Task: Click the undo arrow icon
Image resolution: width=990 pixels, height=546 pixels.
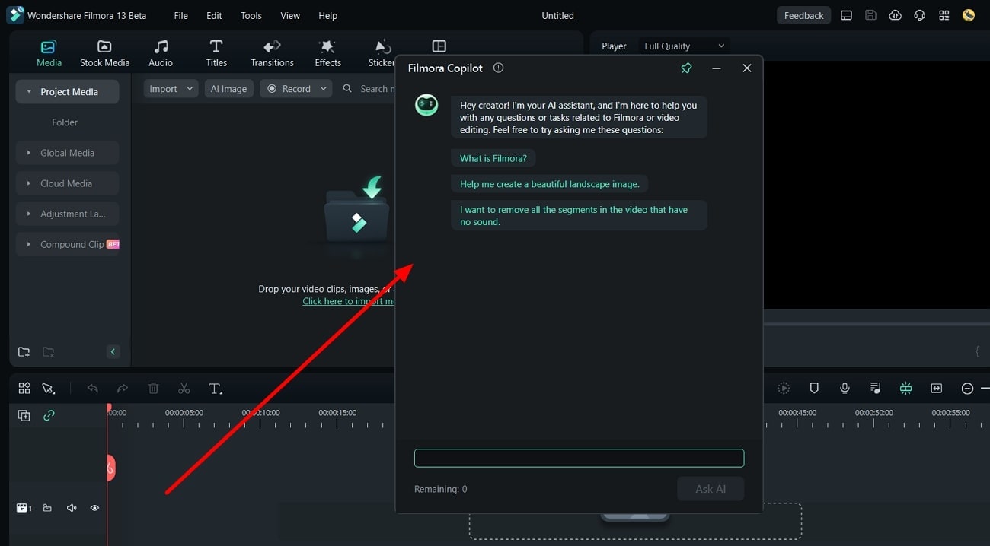Action: tap(93, 389)
